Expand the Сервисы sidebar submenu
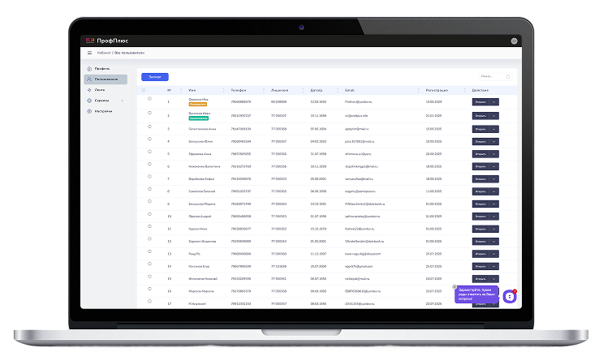Image resolution: width=599 pixels, height=352 pixels. coord(123,101)
